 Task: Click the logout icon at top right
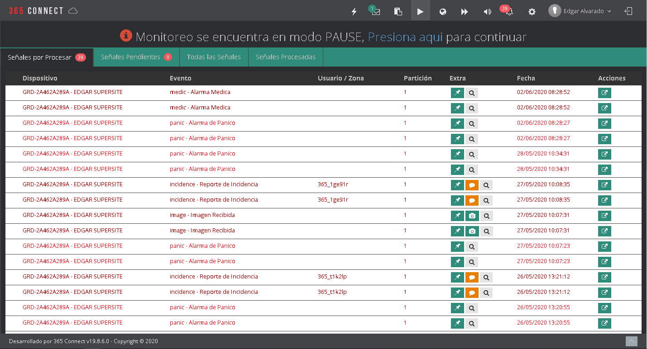[x=628, y=11]
